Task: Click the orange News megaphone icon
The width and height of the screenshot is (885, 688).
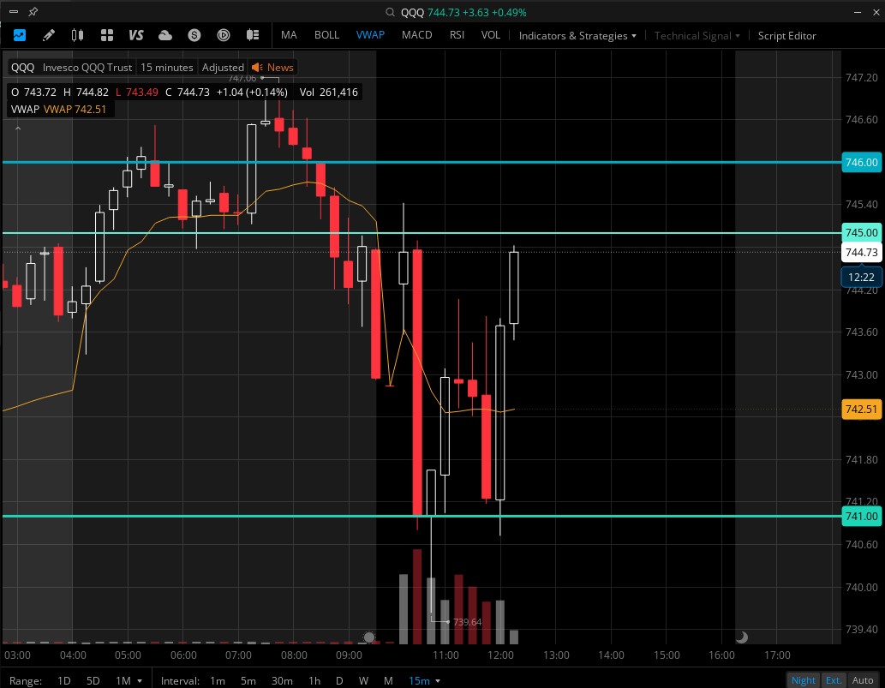Action: 257,67
